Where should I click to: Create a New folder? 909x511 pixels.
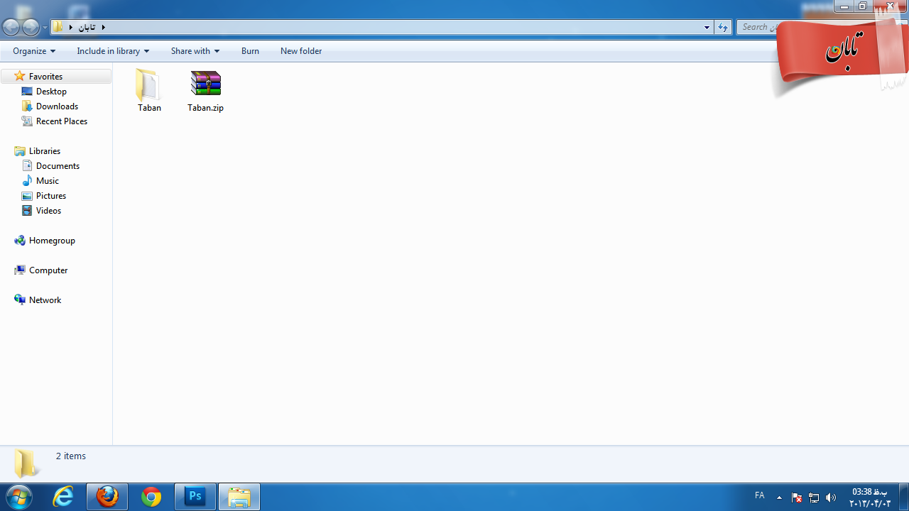pos(301,51)
